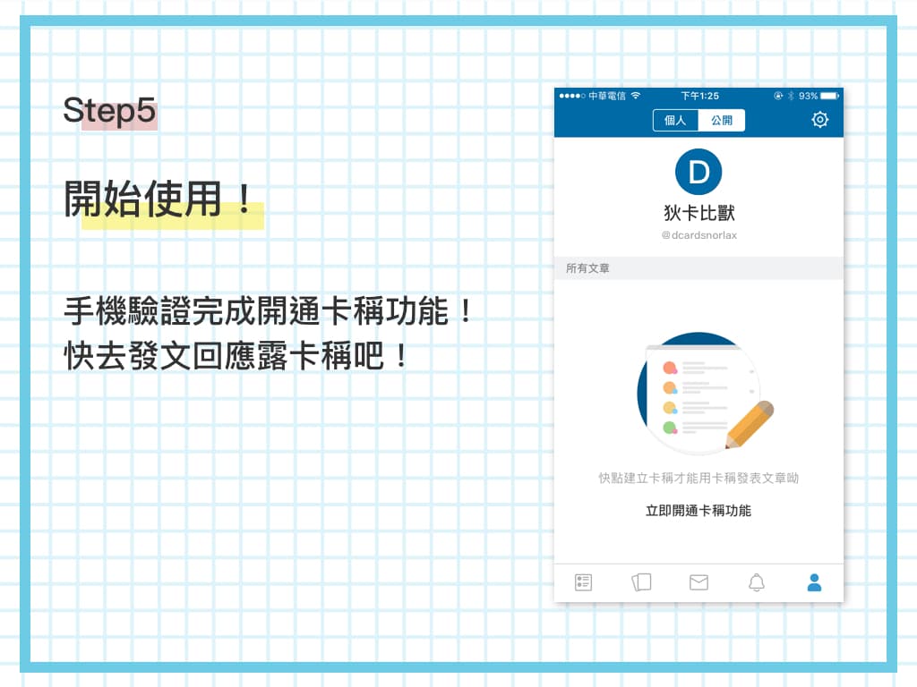This screenshot has width=917, height=687.
Task: Click the 開始使用！ title text
Action: (158, 199)
